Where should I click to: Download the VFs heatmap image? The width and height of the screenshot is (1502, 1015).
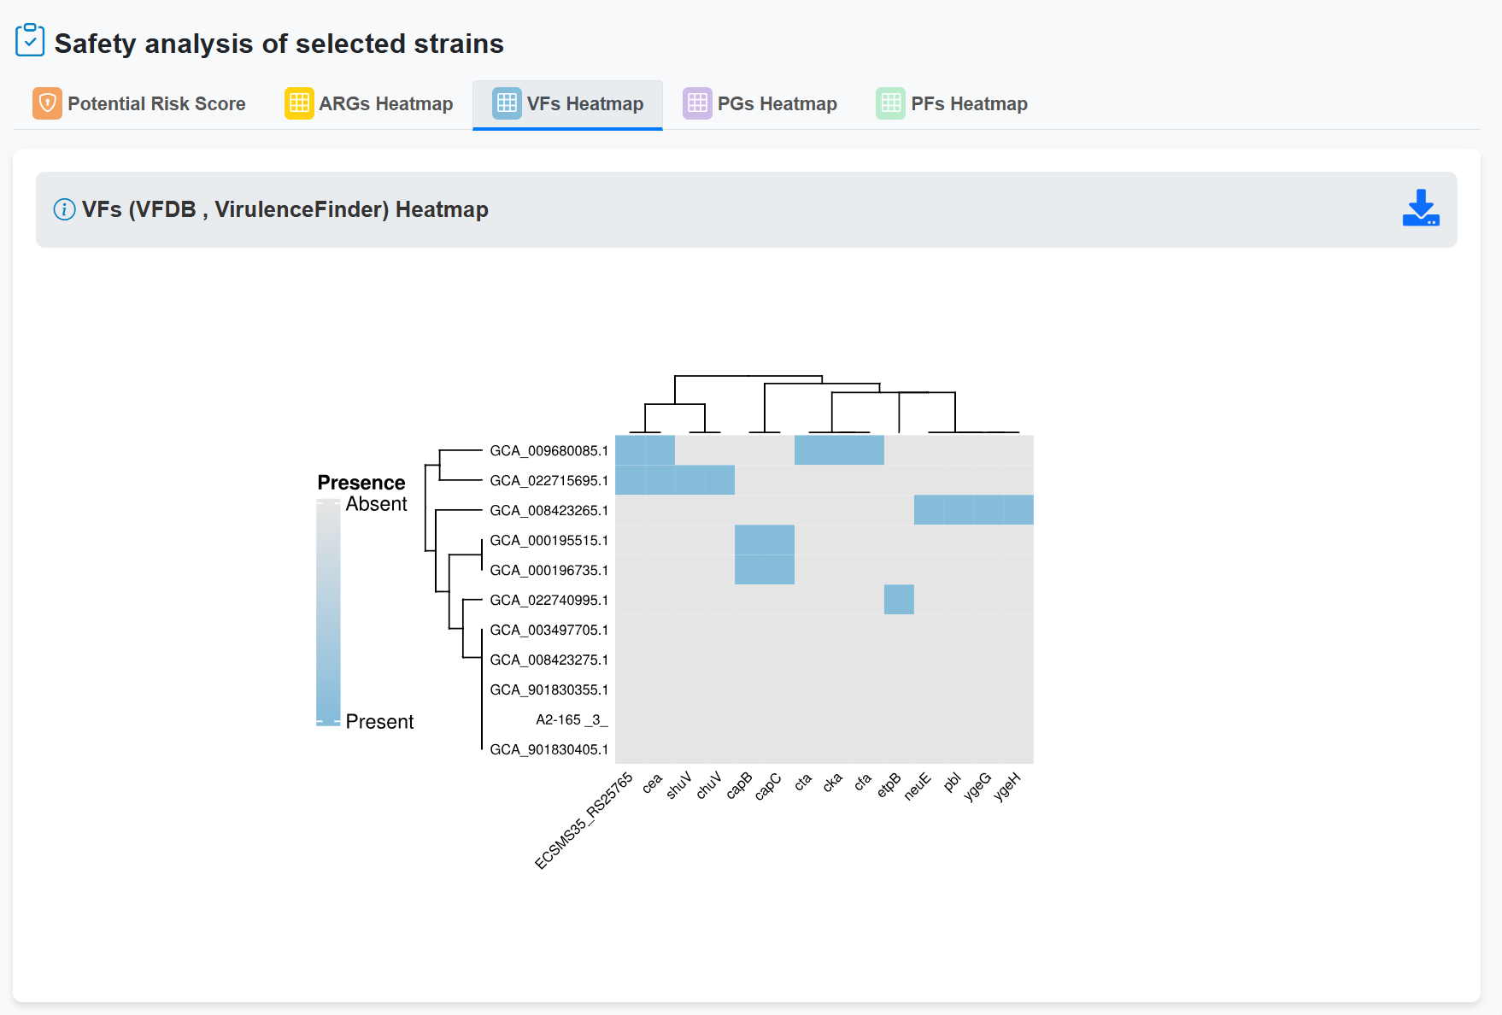pyautogui.click(x=1420, y=208)
